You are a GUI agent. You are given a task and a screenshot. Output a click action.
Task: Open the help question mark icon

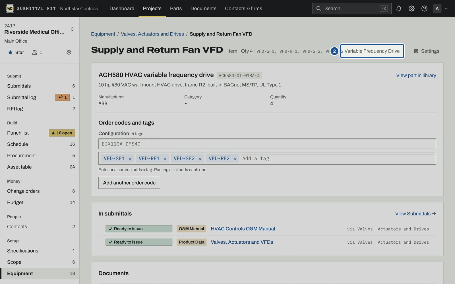424,9
